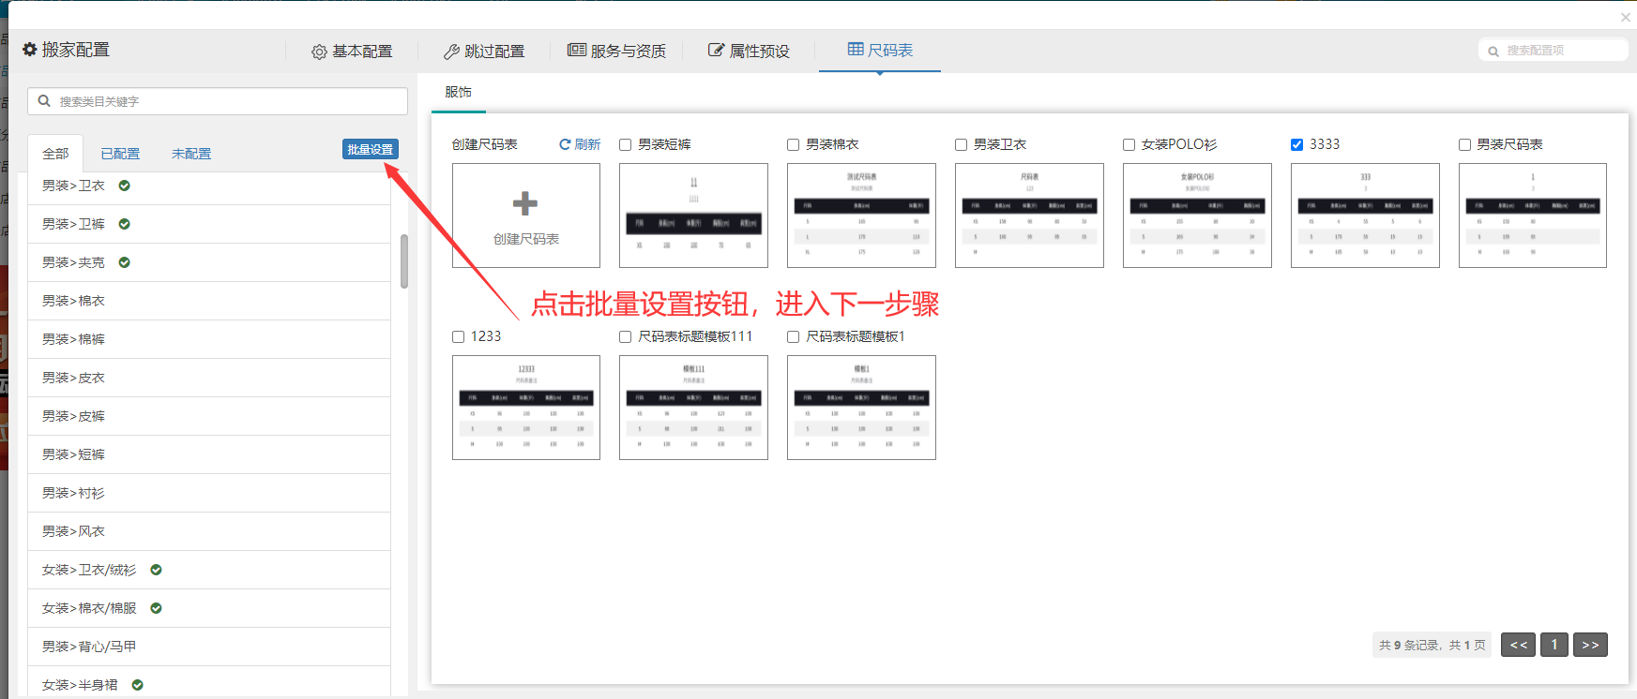Click the magnifier icon in category search
1637x699 pixels.
pos(44,100)
